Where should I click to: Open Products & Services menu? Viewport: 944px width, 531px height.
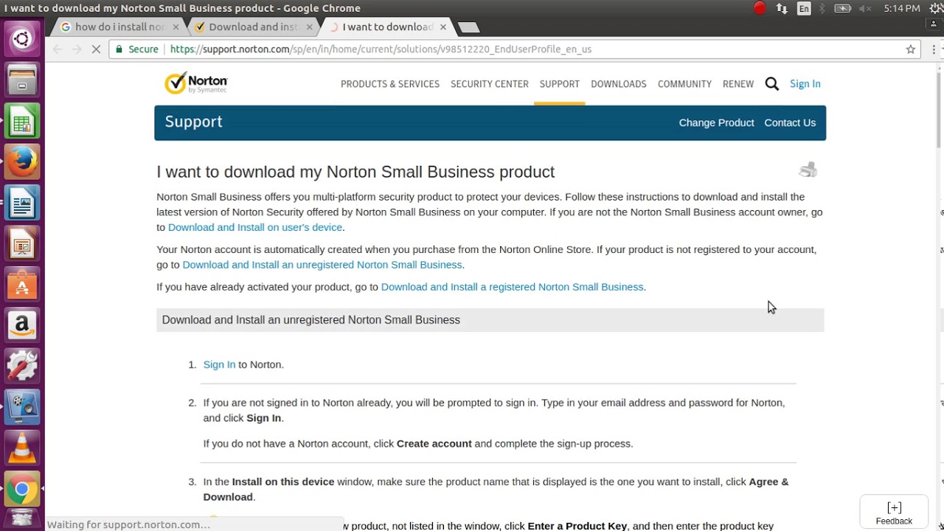click(390, 84)
